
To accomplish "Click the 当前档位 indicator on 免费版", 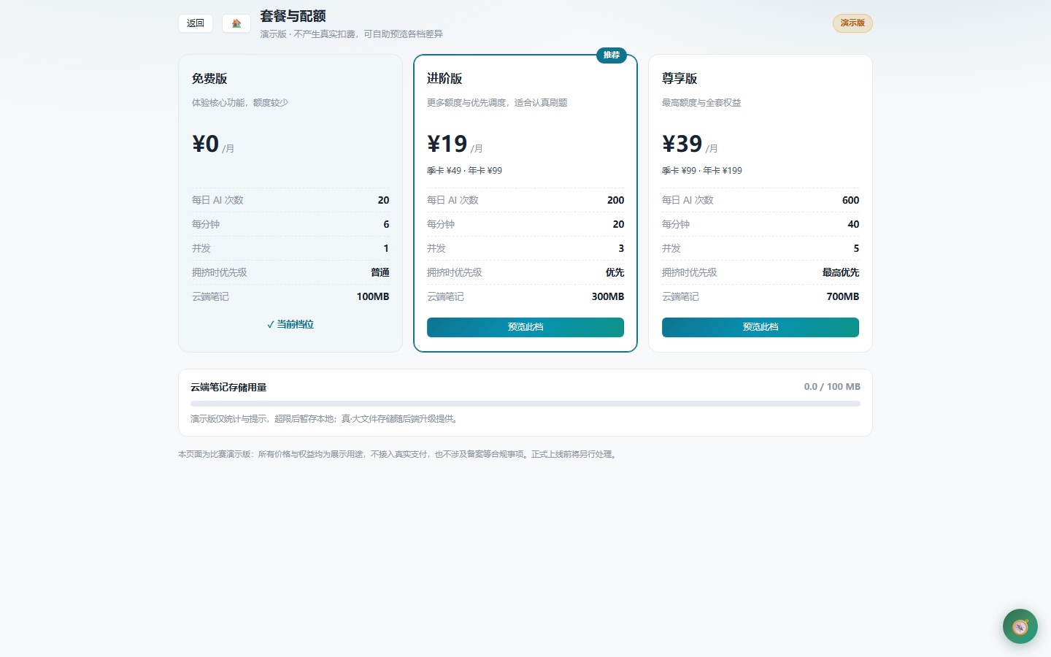I will click(x=290, y=324).
